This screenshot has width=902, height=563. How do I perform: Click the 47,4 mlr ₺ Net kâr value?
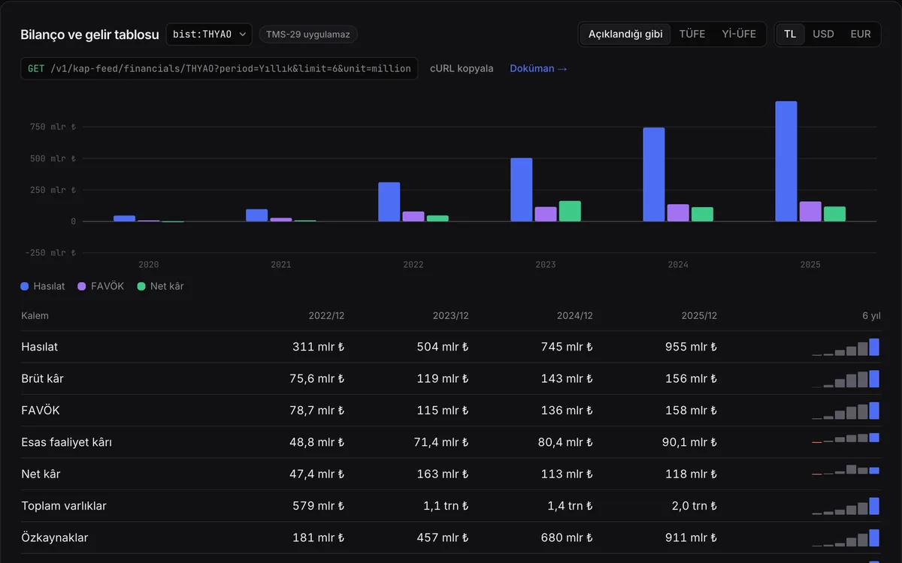click(317, 474)
